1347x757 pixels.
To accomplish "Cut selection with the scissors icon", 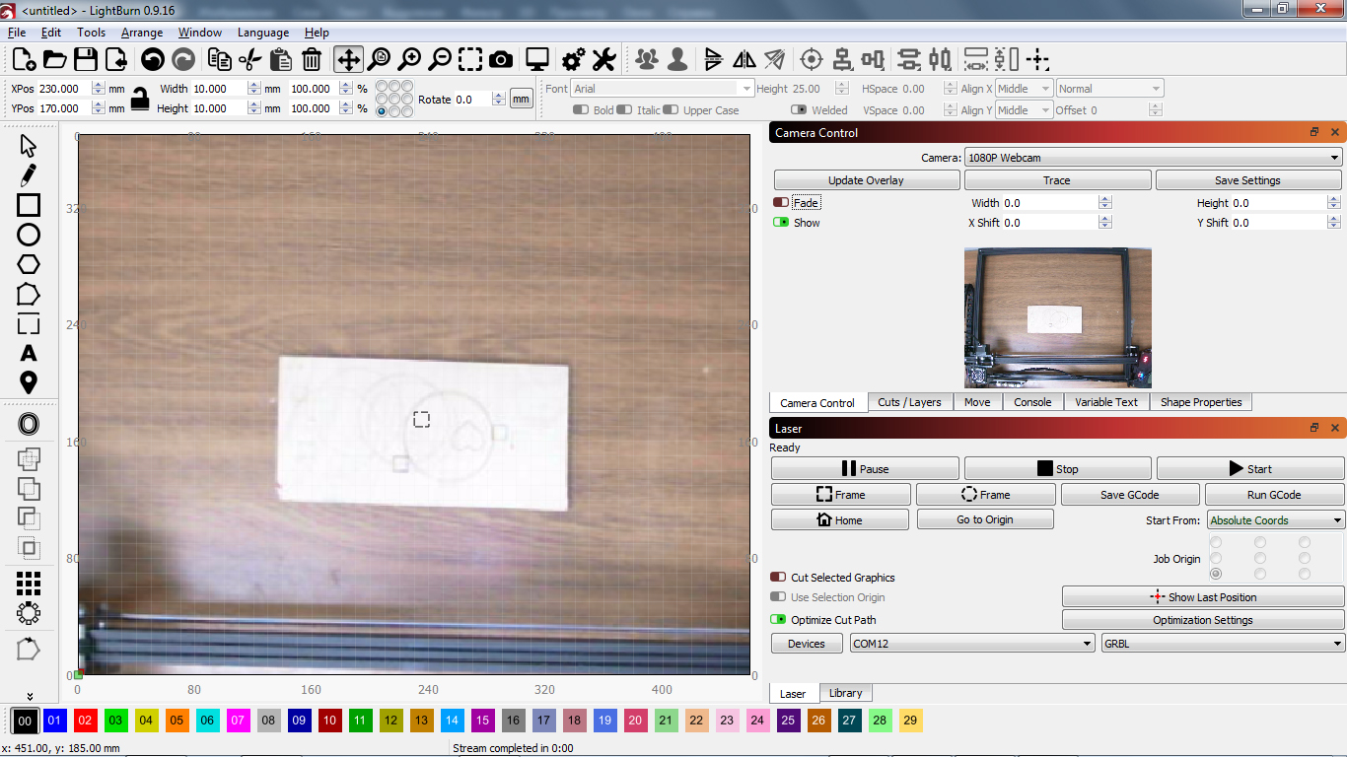I will point(250,60).
